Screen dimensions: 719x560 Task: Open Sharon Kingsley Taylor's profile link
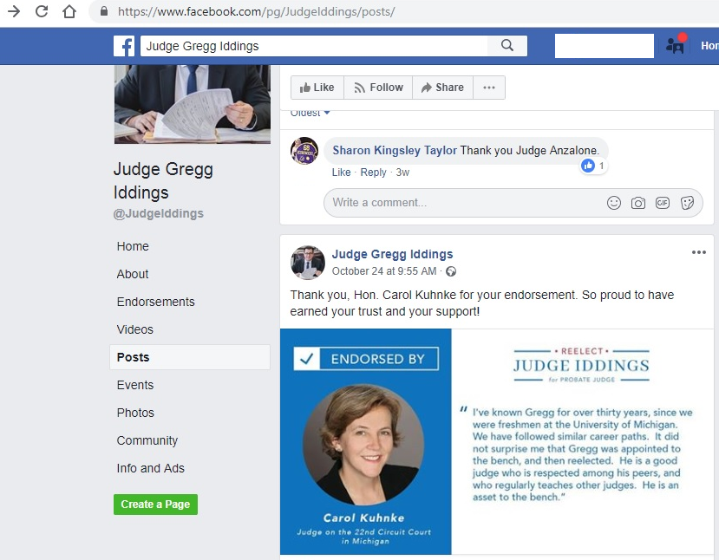tap(395, 150)
